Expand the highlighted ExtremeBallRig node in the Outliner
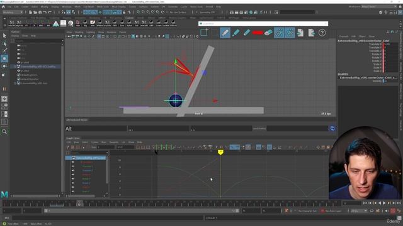The width and height of the screenshot is (403, 226). pyautogui.click(x=15, y=67)
